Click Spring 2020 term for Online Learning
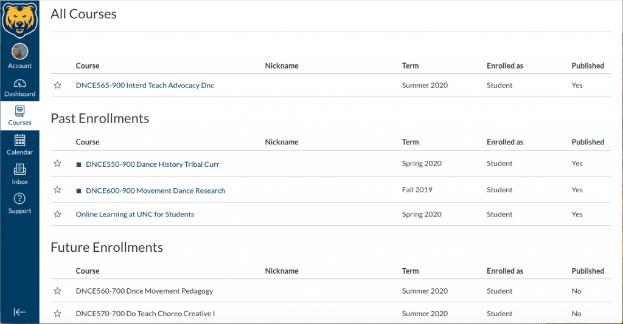 (x=422, y=214)
